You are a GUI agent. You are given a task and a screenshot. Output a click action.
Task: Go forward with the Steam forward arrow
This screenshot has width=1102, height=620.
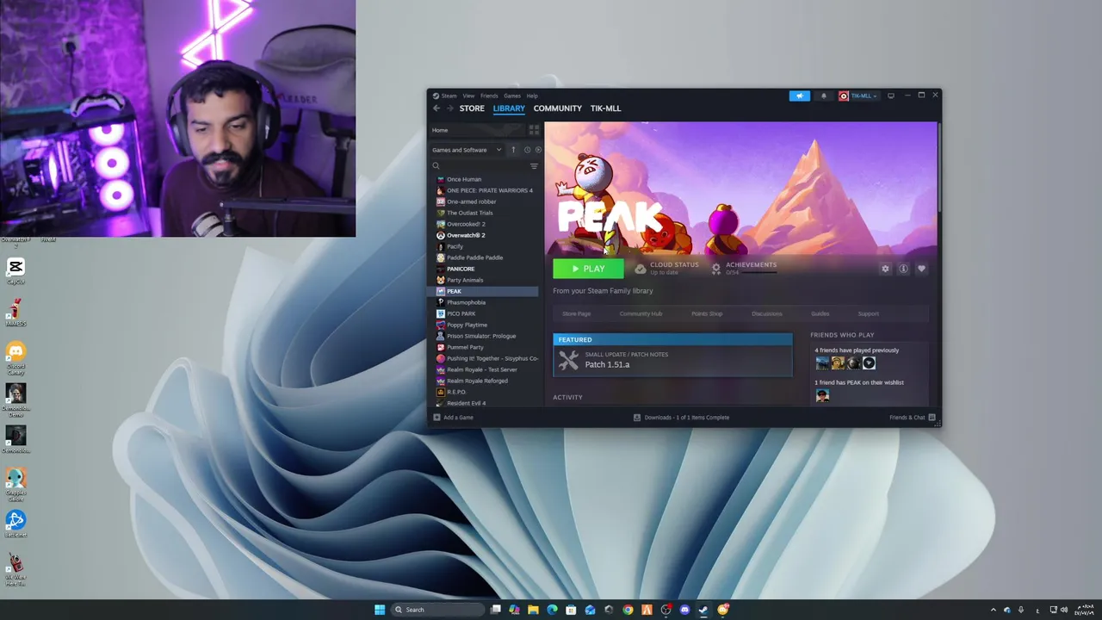(449, 108)
